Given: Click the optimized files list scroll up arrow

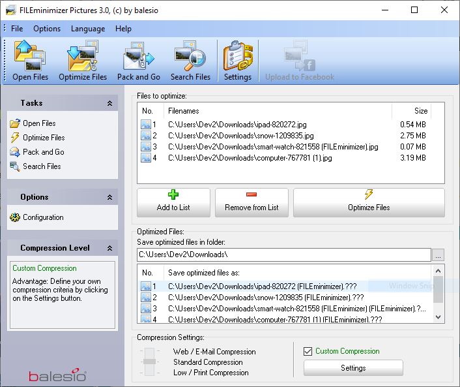Looking at the screenshot, I should [x=438, y=271].
